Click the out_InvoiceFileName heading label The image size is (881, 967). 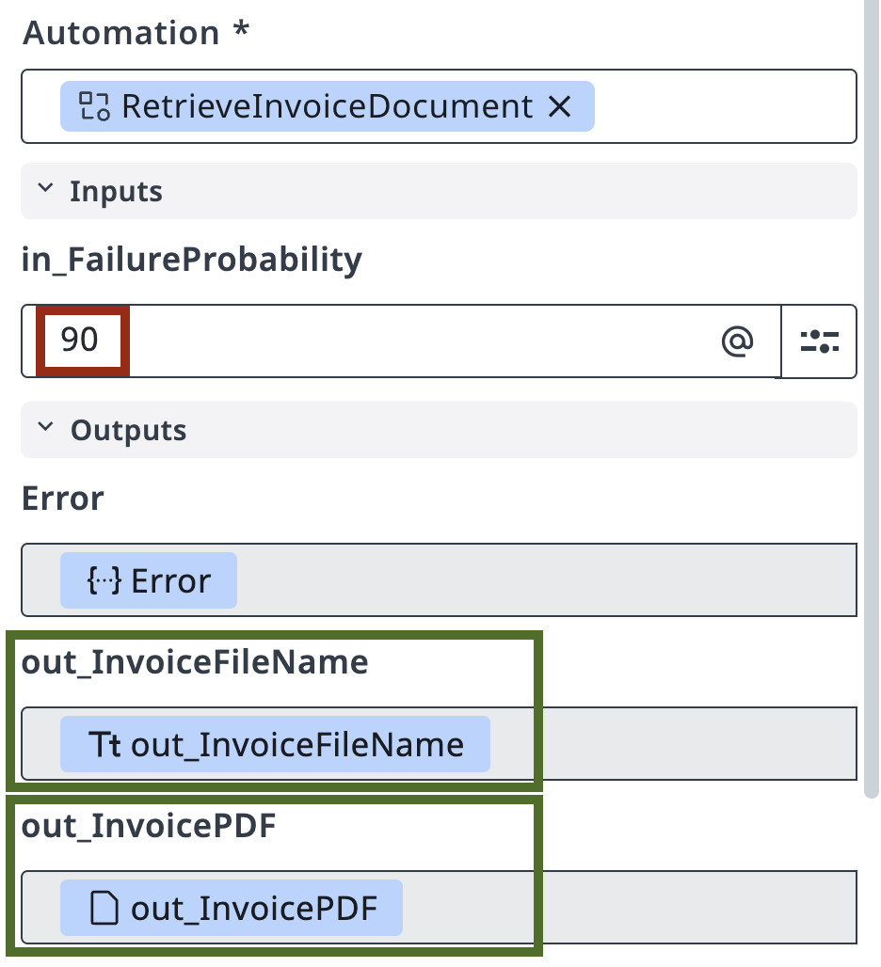pos(195,663)
